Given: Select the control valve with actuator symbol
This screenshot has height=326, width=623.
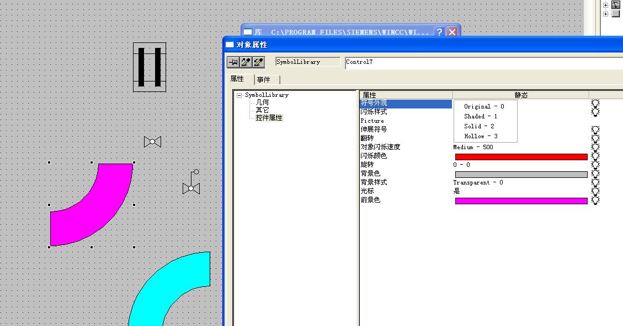Looking at the screenshot, I should coord(191,182).
